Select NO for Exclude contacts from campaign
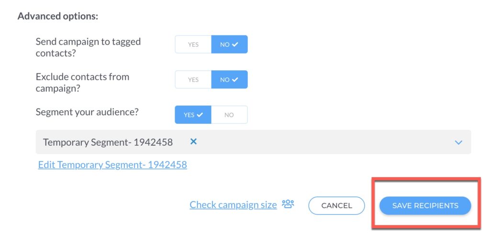This screenshot has width=490, height=236. coord(229,80)
